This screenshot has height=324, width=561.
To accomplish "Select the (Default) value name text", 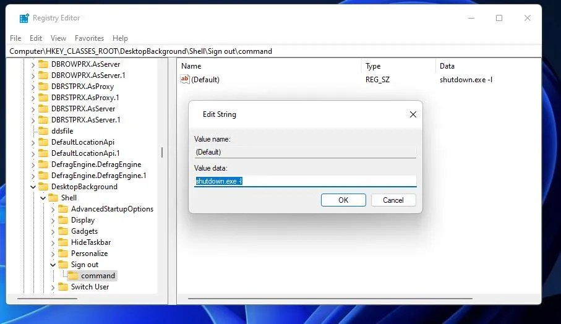I will click(x=205, y=80).
